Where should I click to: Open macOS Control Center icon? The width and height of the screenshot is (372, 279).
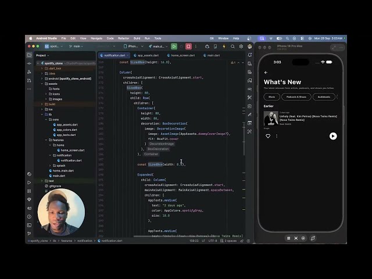[x=302, y=38]
